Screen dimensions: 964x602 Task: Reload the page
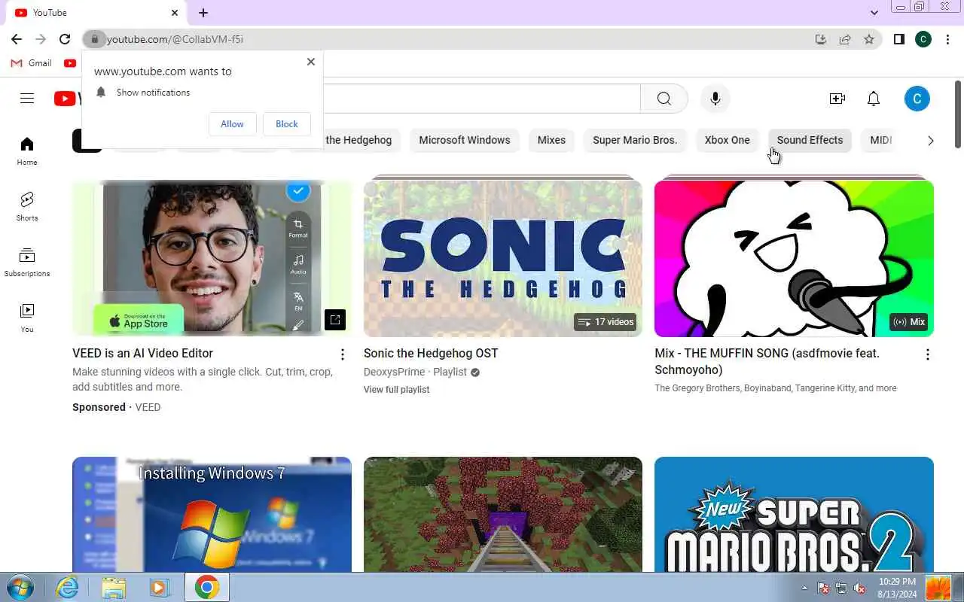tap(65, 39)
